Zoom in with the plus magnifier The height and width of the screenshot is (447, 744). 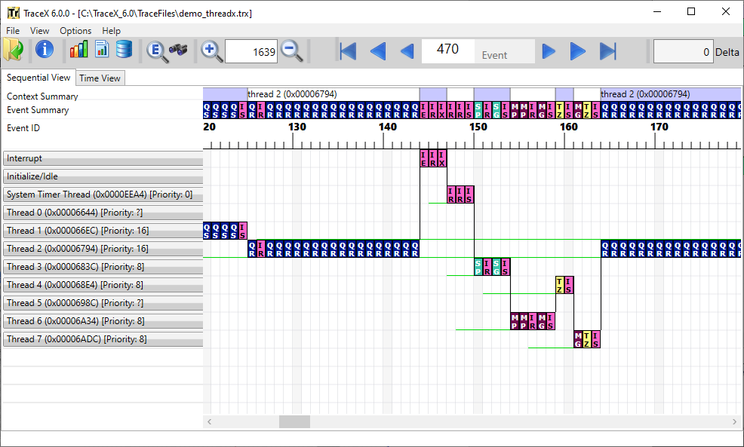pos(212,51)
